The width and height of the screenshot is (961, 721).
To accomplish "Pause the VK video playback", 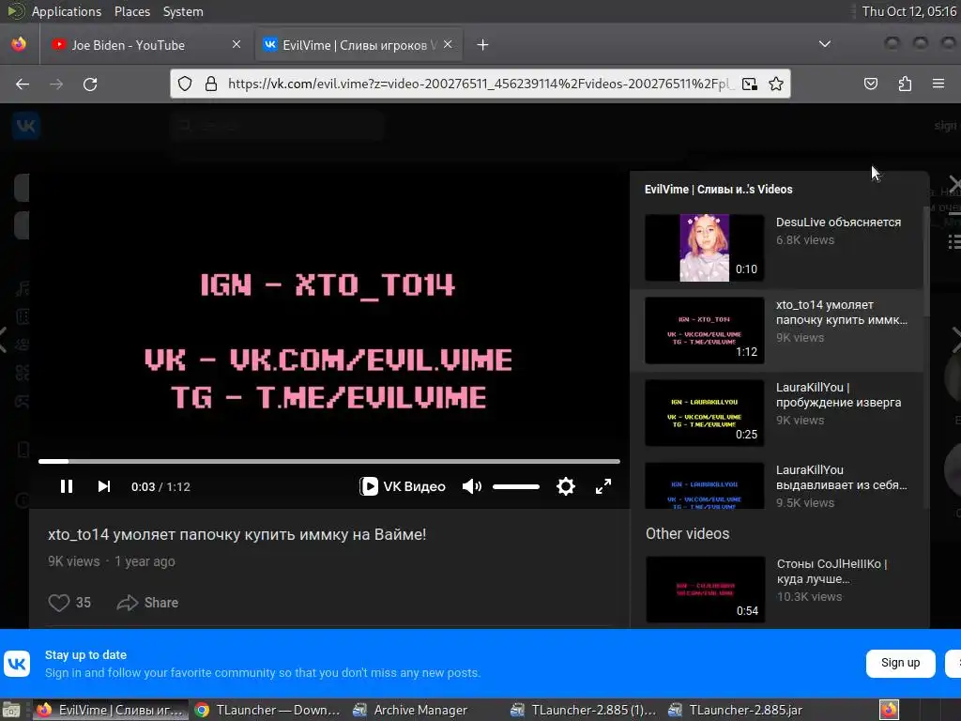I will [x=67, y=486].
